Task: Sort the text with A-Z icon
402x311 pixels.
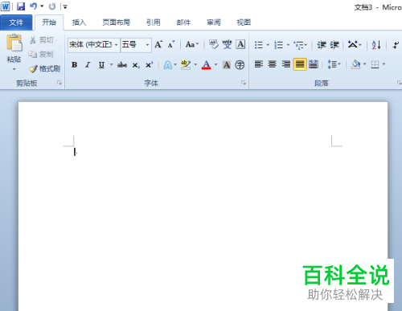Action: [376, 45]
